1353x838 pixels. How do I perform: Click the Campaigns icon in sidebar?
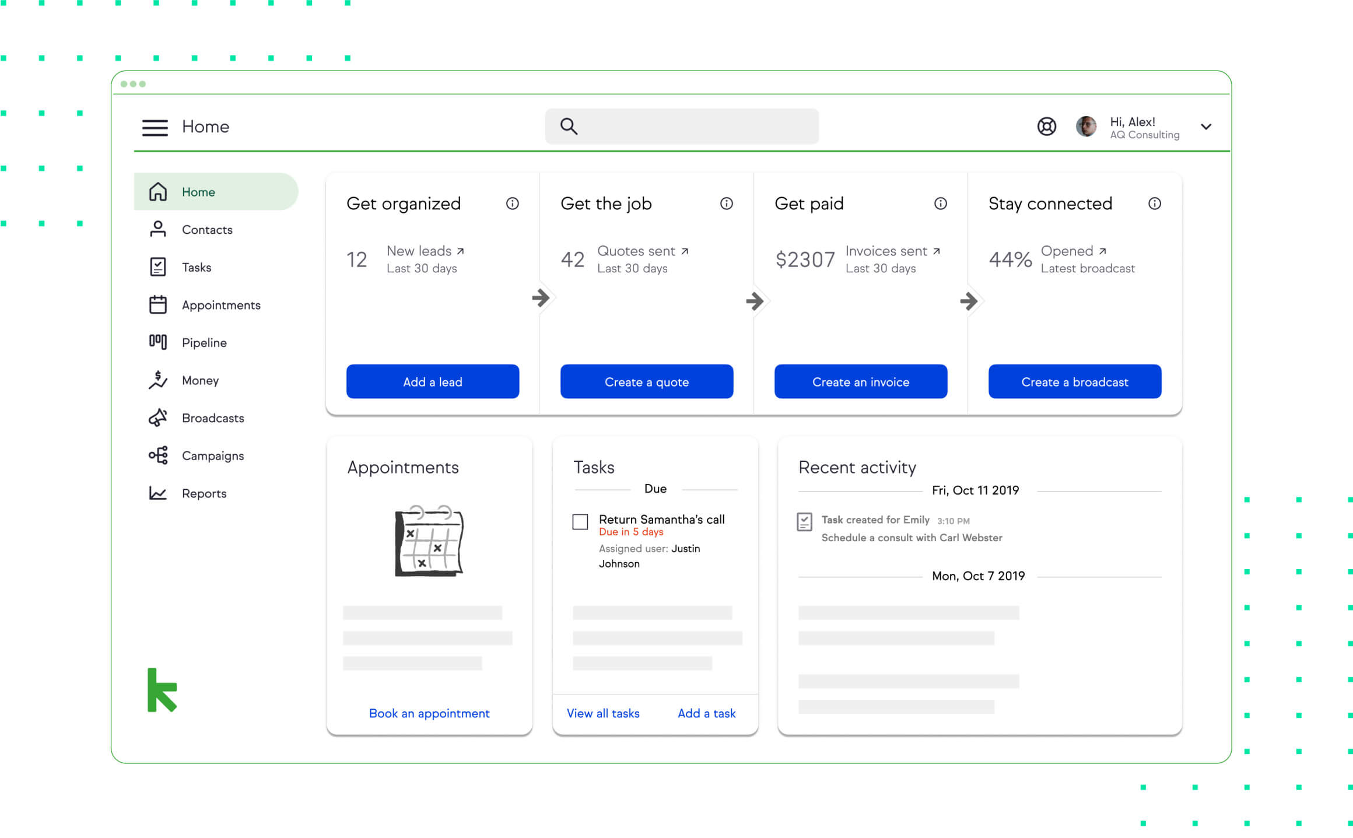157,455
